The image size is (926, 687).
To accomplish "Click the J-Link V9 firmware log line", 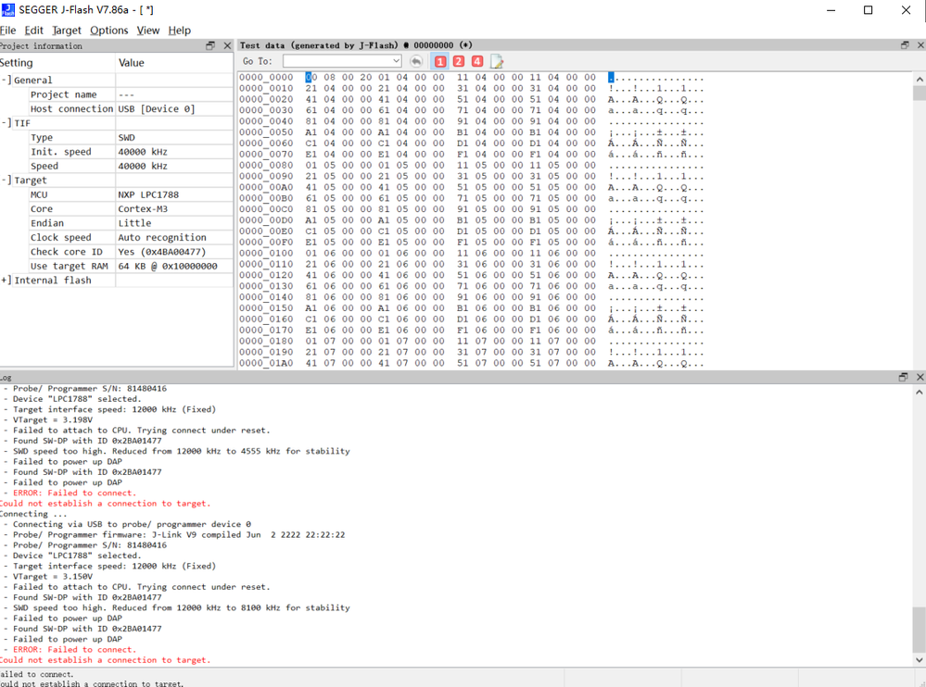I will 179,534.
